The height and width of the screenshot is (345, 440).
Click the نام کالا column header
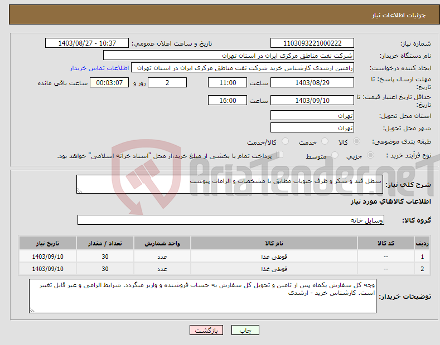click(274, 243)
